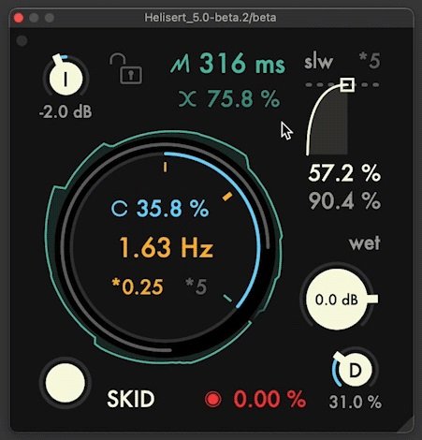The image size is (422, 440).
Task: Click the 1.63 Hz frequency value
Action: tap(167, 247)
